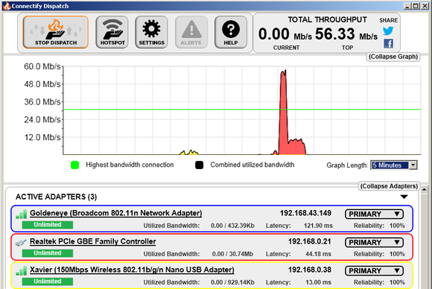
Task: Click Goldeneye adapter signal strength icon
Action: [x=22, y=214]
